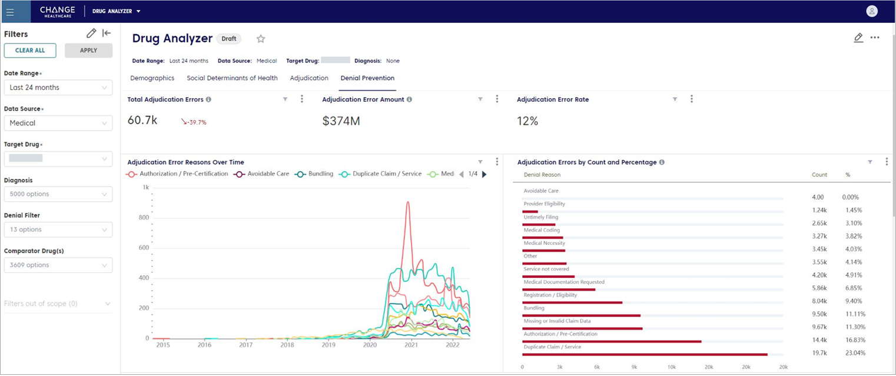The width and height of the screenshot is (896, 376).
Task: Open the hamburger navigation menu
Action: point(10,12)
